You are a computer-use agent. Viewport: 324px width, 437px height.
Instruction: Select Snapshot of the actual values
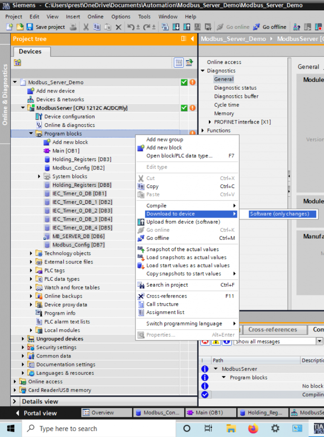pos(188,249)
